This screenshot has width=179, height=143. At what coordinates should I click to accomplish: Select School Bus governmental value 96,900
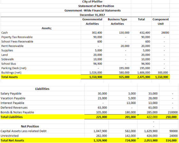98,64
